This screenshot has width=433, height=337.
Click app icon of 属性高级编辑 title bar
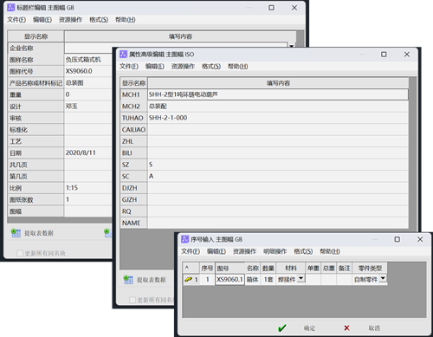(x=123, y=54)
